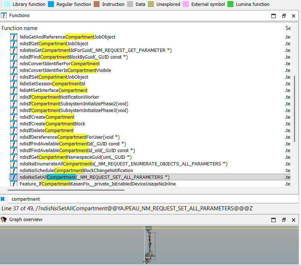Screen dimensions: 301x266
Task: Click the Functions panel icon in title bar
Action: (x=4, y=16)
